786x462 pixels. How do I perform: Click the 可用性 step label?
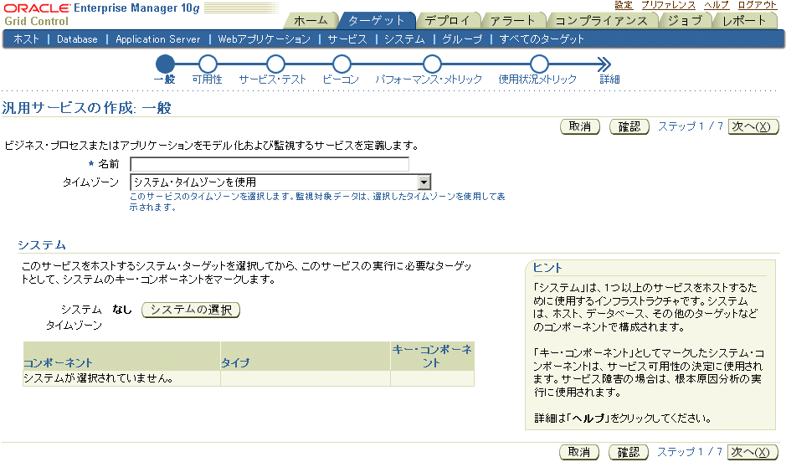(207, 80)
